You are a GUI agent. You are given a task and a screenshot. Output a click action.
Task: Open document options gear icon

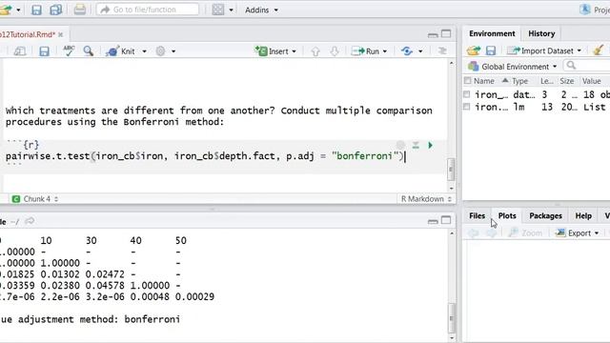(161, 50)
